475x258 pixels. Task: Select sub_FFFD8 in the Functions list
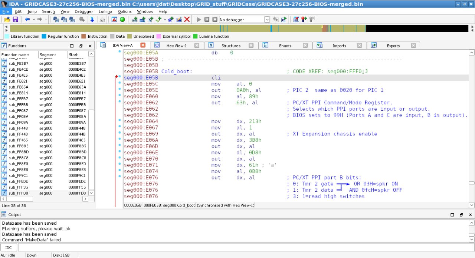(x=19, y=193)
